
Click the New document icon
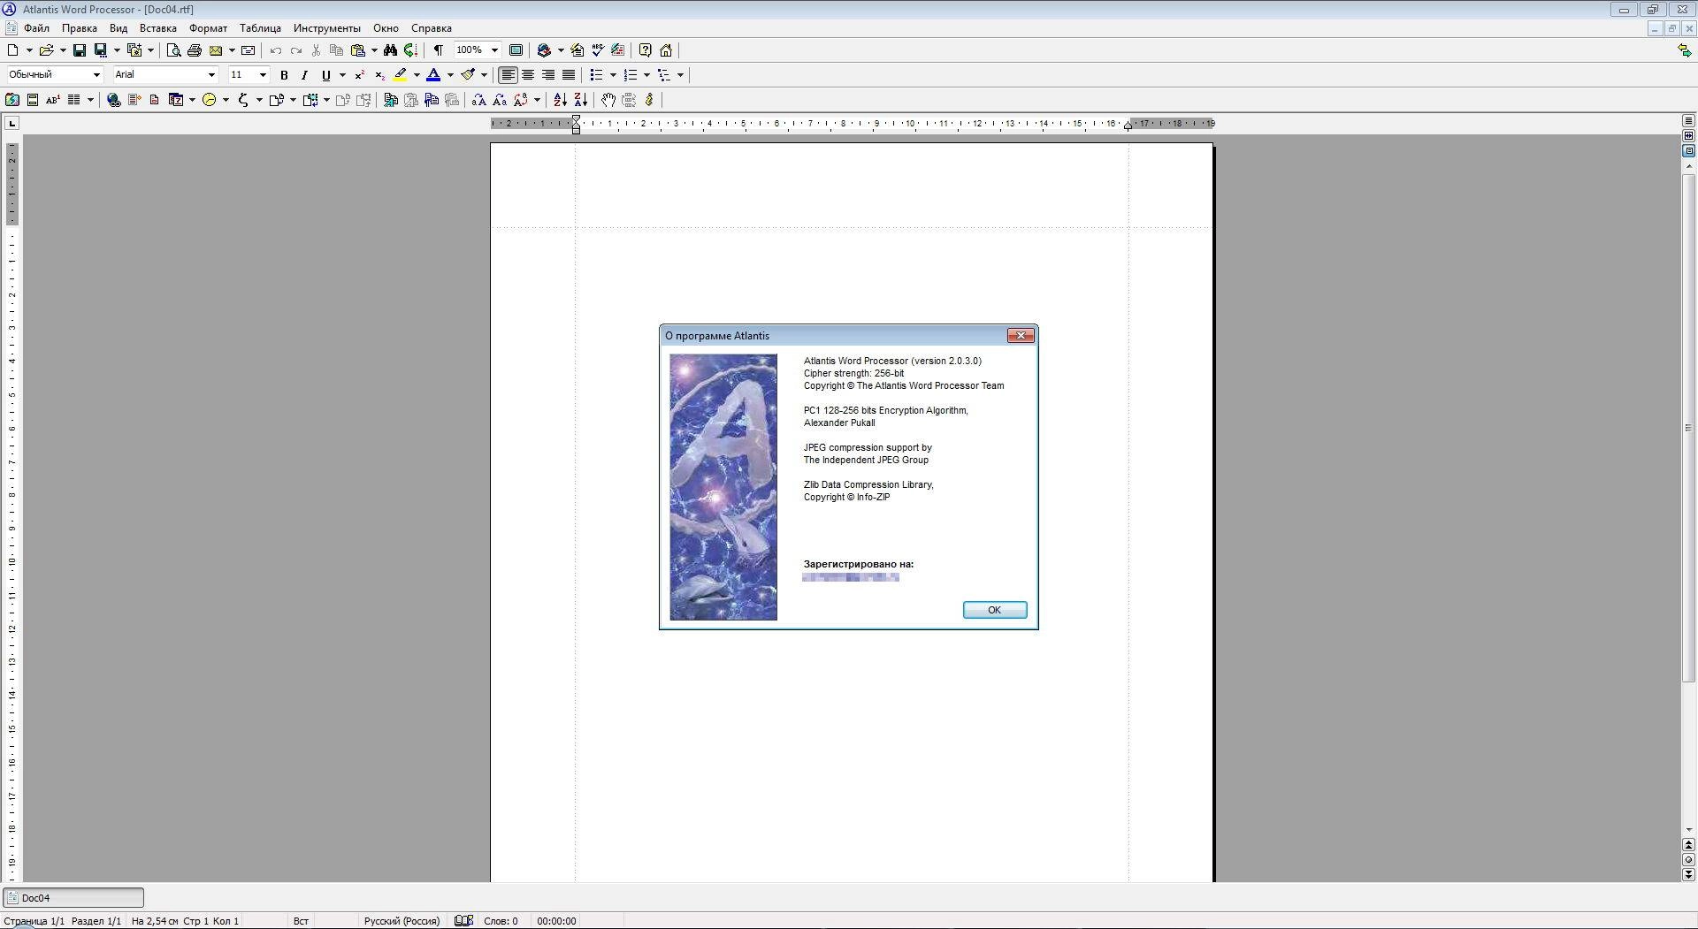pyautogui.click(x=13, y=50)
